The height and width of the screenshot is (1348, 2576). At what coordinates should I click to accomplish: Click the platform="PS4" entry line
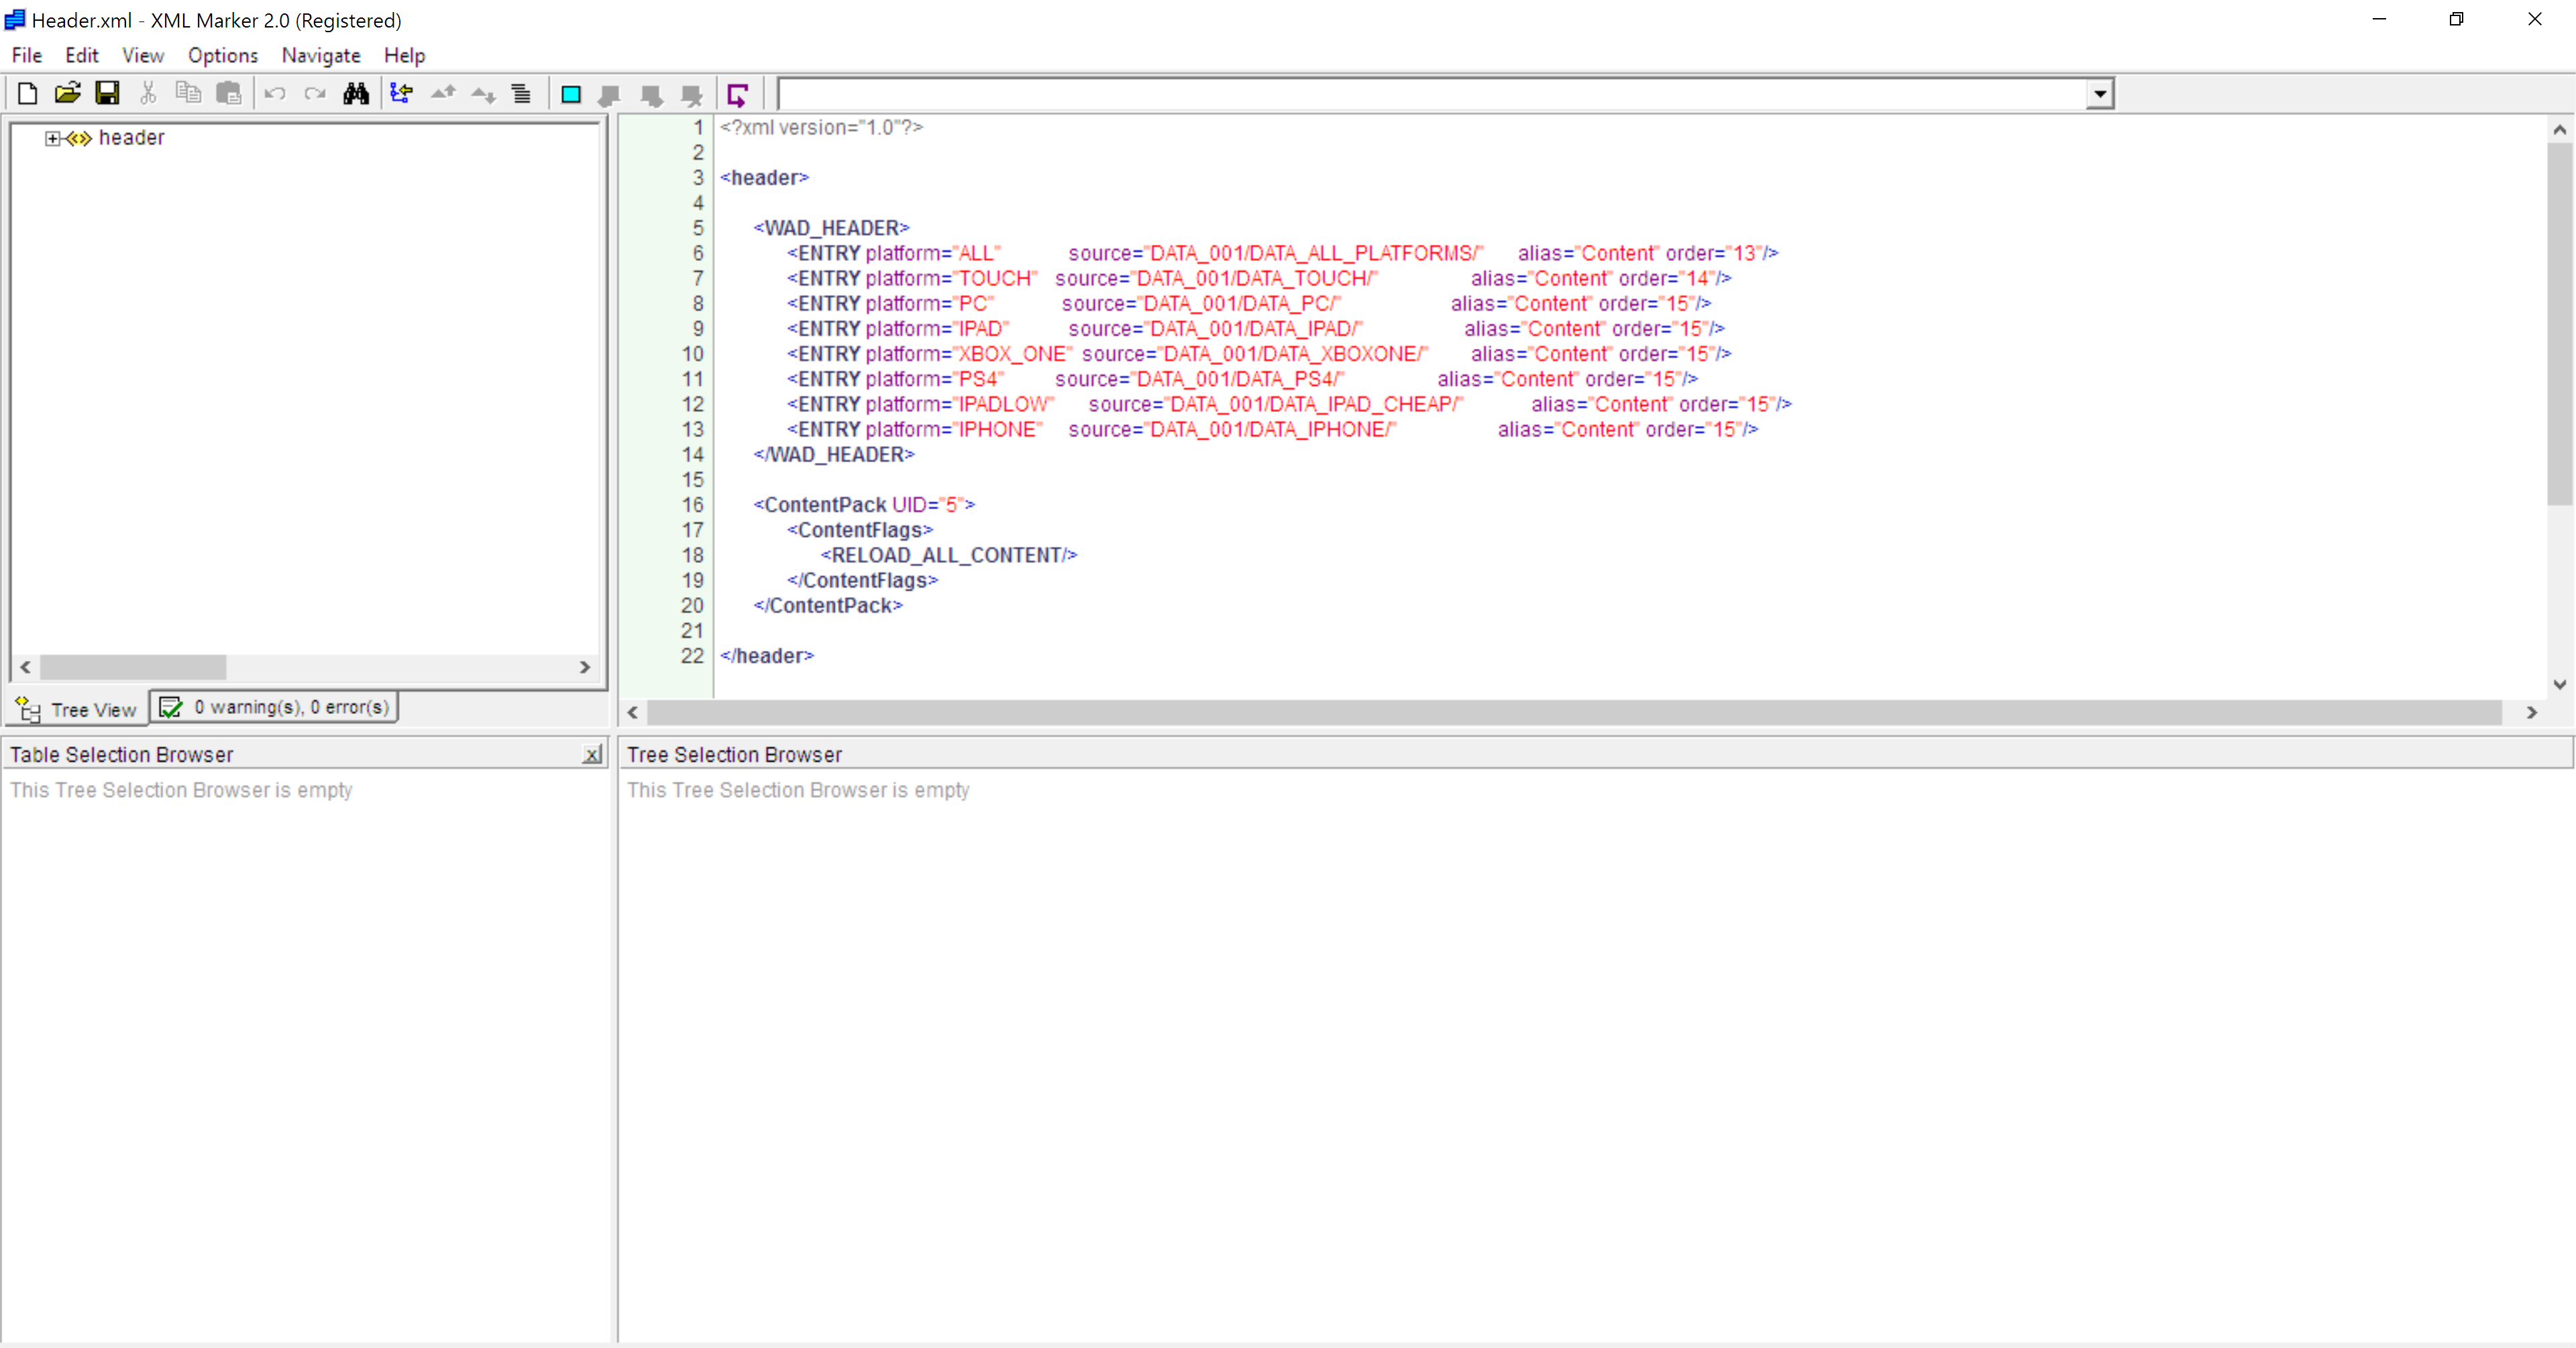click(x=1242, y=379)
